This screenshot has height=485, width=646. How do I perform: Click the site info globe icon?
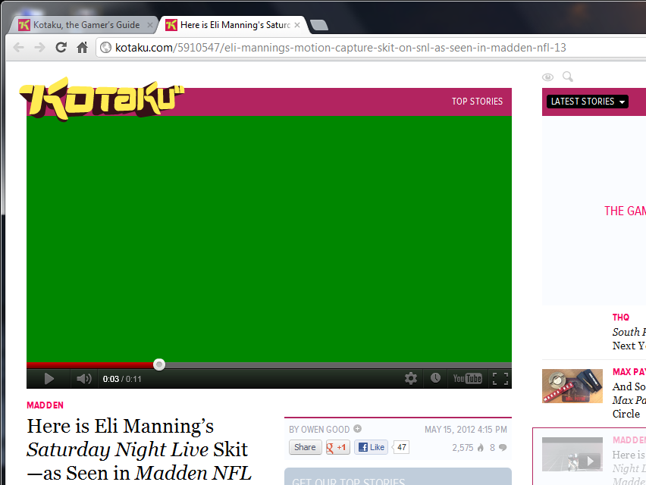coord(106,48)
